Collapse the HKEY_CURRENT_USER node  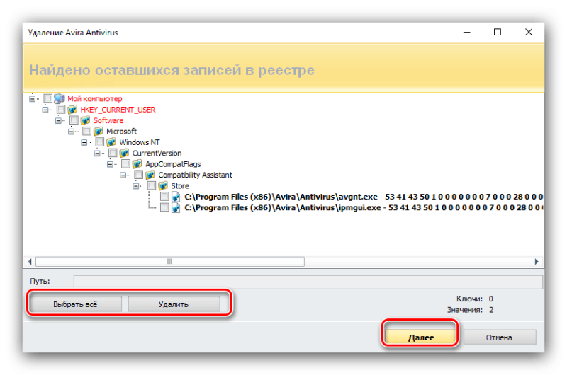coord(45,110)
